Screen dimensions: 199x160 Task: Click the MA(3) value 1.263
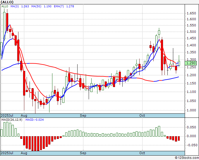coord(25,6)
